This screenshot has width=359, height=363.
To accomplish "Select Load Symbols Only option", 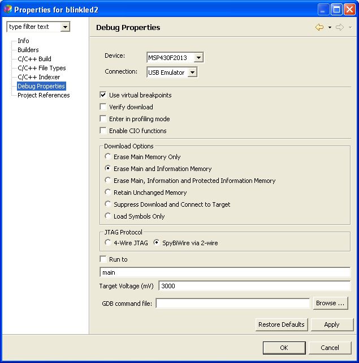I will point(108,216).
